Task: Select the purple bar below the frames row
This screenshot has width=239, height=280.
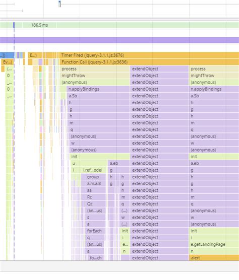Action: 119,40
